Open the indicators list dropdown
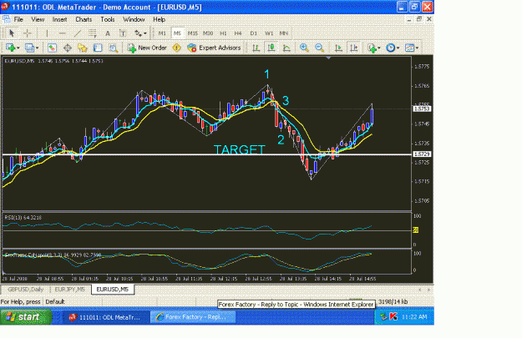 coord(374,48)
